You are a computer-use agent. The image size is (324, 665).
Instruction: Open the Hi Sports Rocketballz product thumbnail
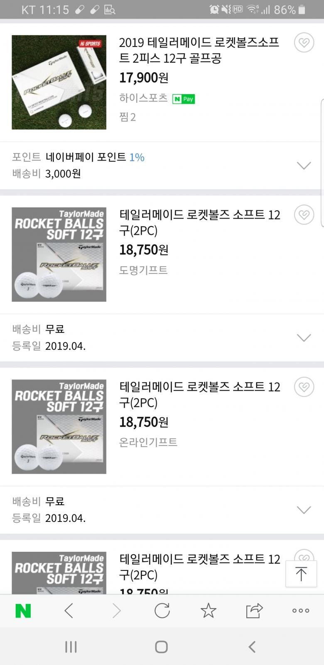pyautogui.click(x=59, y=82)
